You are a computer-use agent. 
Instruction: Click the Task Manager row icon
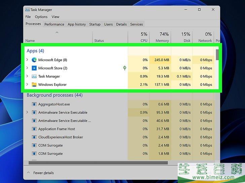pos(34,76)
